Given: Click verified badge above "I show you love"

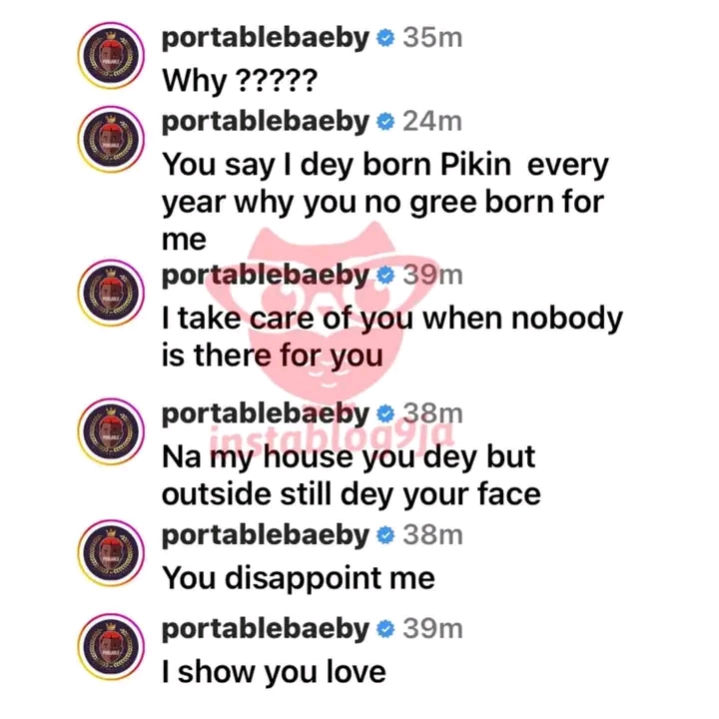Looking at the screenshot, I should 384,629.
